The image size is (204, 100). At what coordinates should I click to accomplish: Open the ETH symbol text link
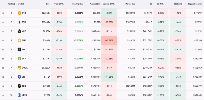tap(24, 22)
